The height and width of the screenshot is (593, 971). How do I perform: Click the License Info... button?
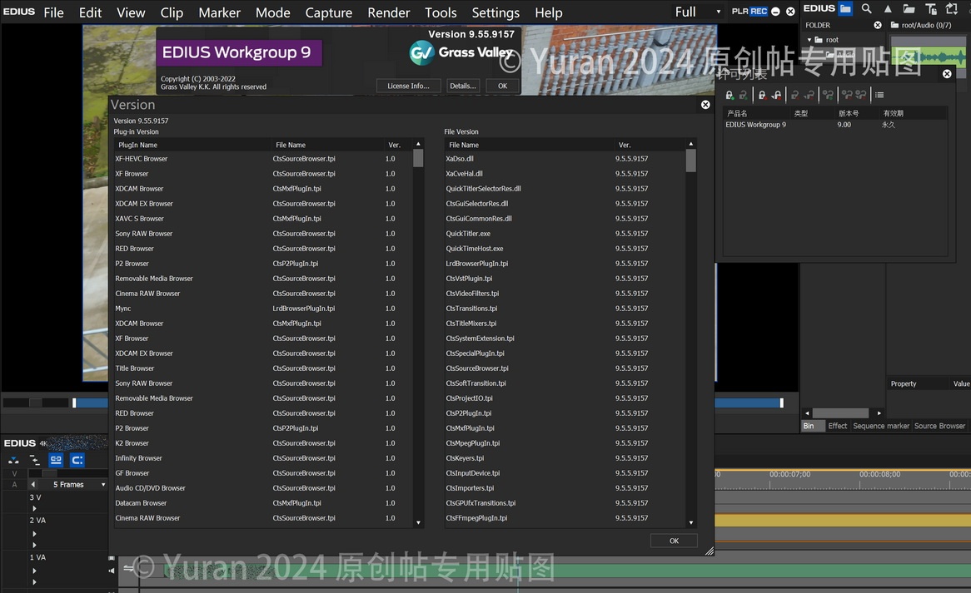[x=408, y=86]
